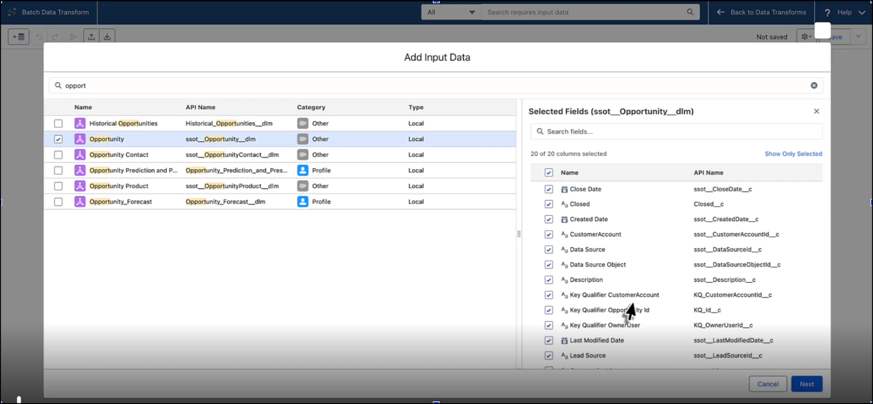
Task: Uncheck the Close Date field checkbox
Action: click(x=549, y=189)
